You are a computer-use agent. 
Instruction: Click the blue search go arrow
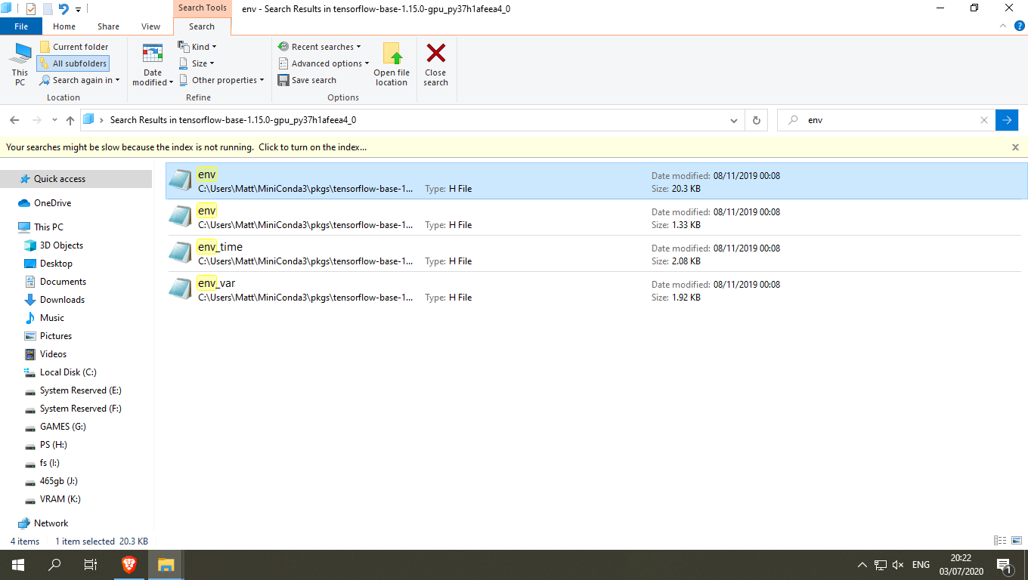tap(1007, 120)
